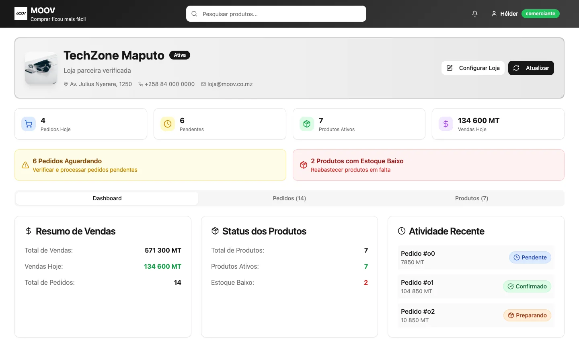Focus the Pesquisar produtos search field
Image resolution: width=579 pixels, height=362 pixels.
[276, 14]
